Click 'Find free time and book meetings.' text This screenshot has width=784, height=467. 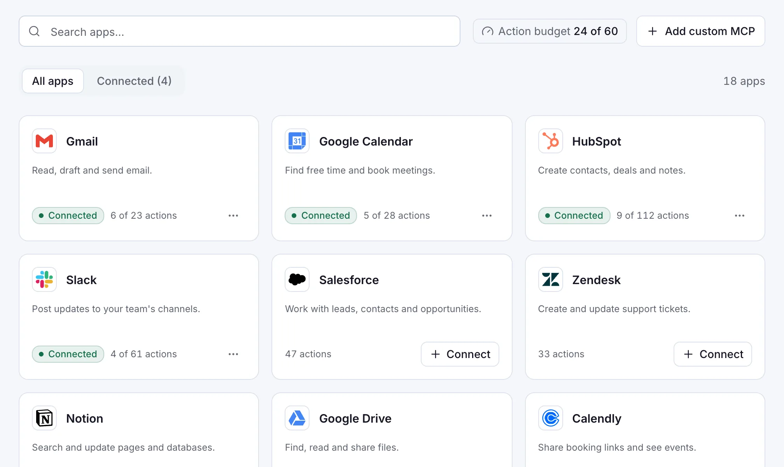click(360, 170)
